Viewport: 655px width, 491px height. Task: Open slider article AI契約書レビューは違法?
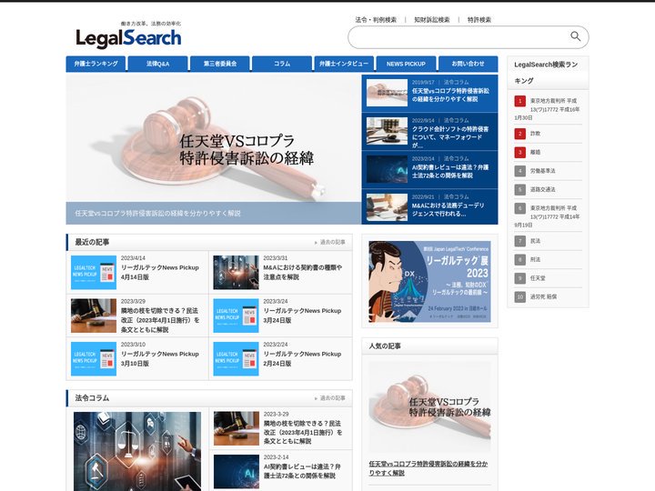450,171
